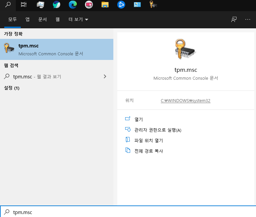Image resolution: width=256 pixels, height=217 pixels.
Task: Click the run-as-administrator shield icon
Action: pos(128,129)
